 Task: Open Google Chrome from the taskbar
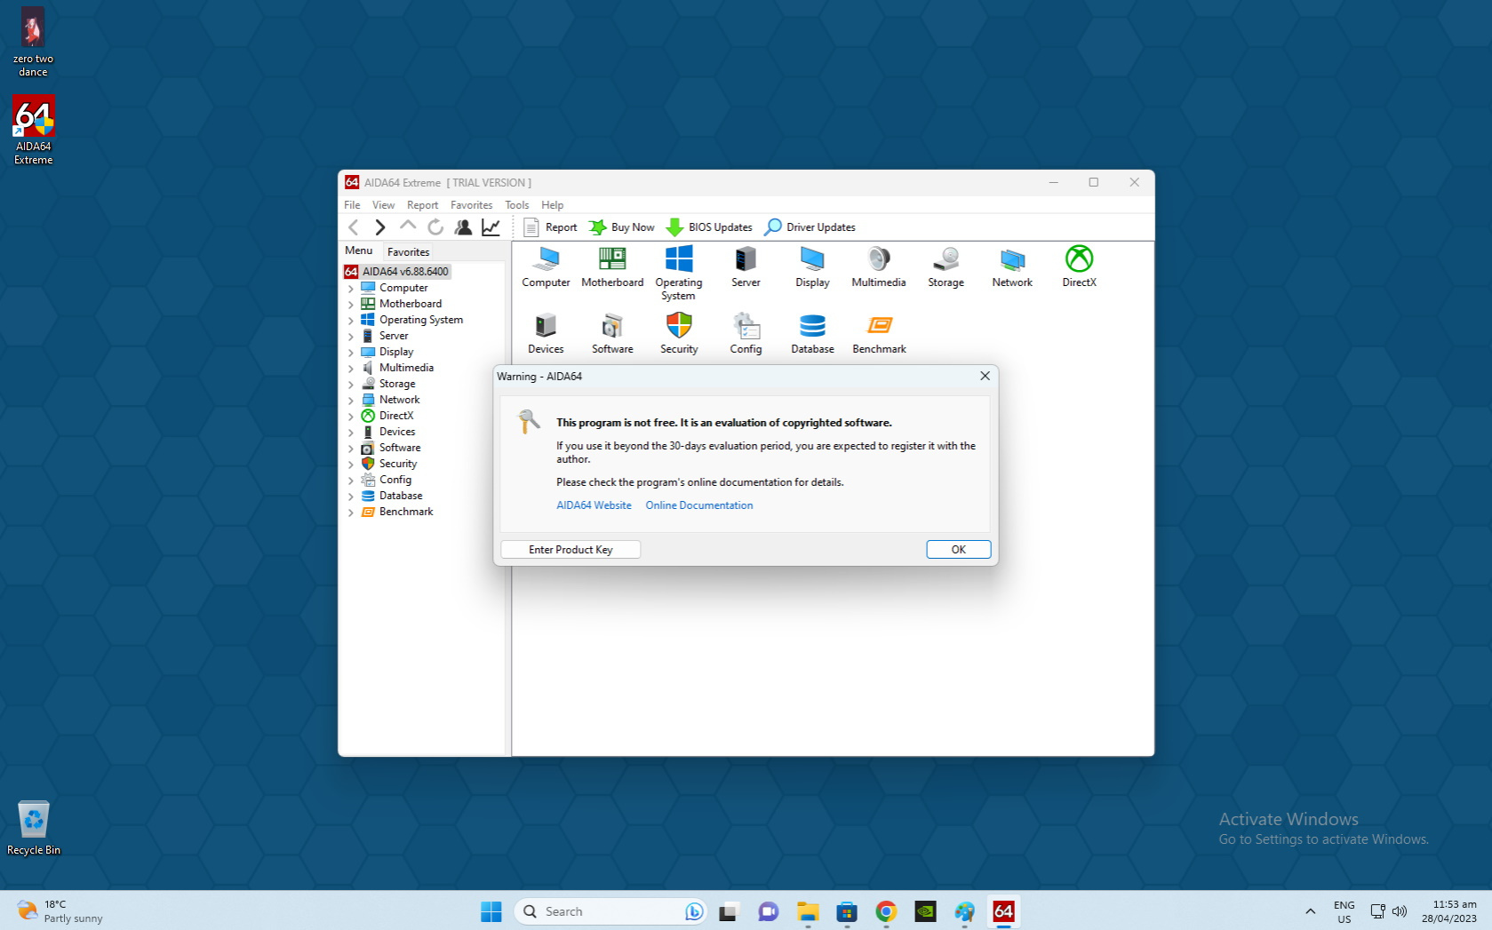coord(886,911)
